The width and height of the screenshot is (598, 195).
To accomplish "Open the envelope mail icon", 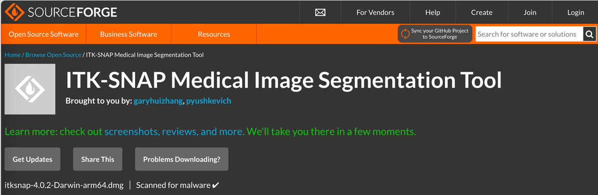I will [x=320, y=12].
